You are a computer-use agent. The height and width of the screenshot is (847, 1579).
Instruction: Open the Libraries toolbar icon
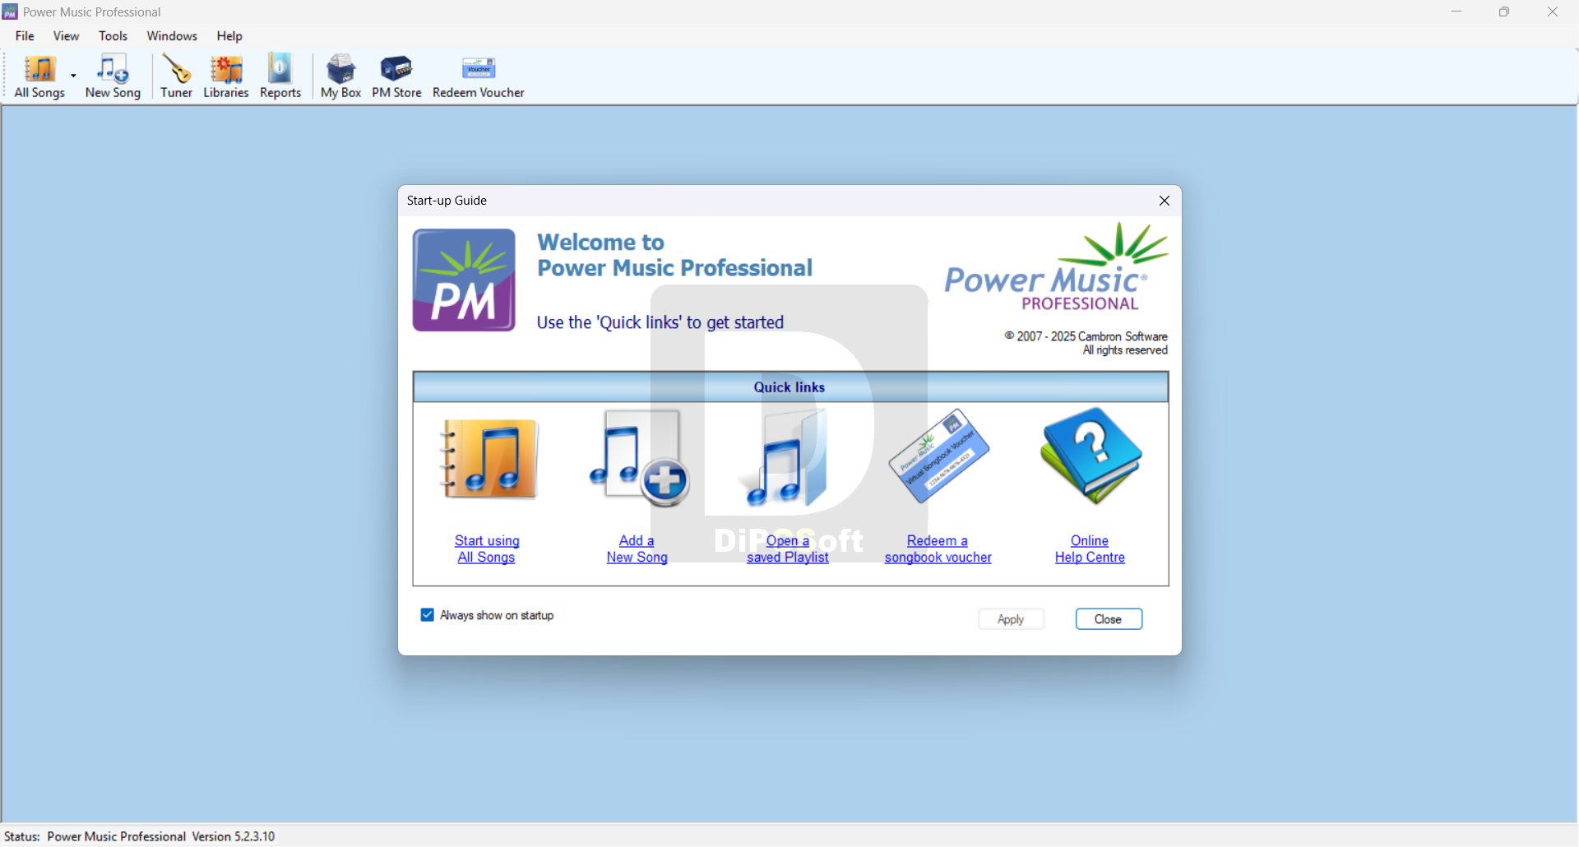tap(226, 76)
